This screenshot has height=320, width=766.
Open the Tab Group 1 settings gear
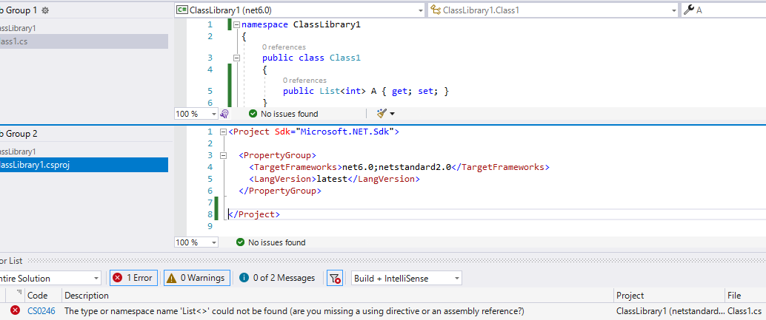pos(45,10)
